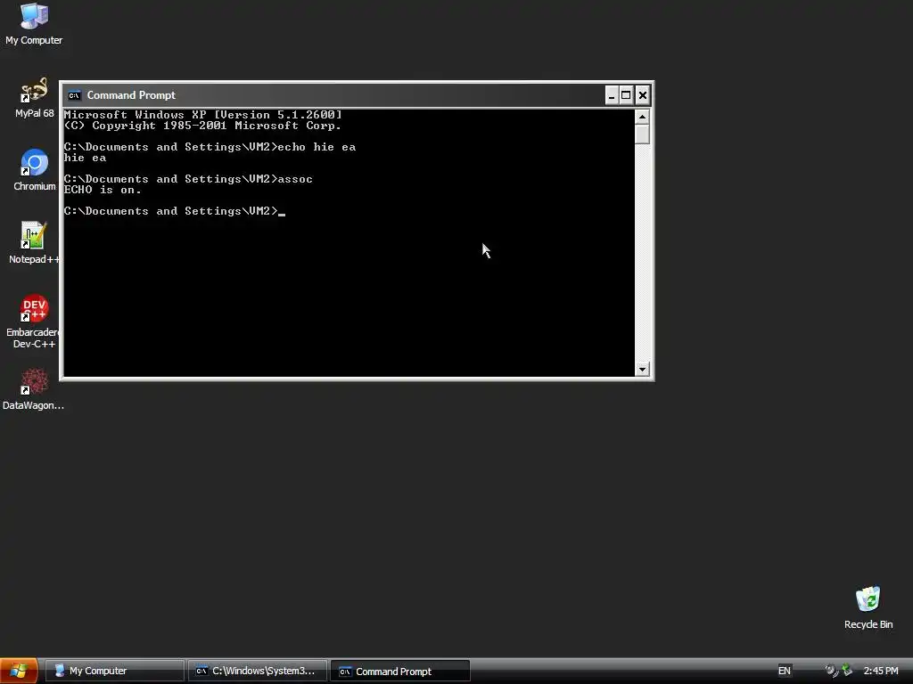Close the Command Prompt window

(642, 95)
